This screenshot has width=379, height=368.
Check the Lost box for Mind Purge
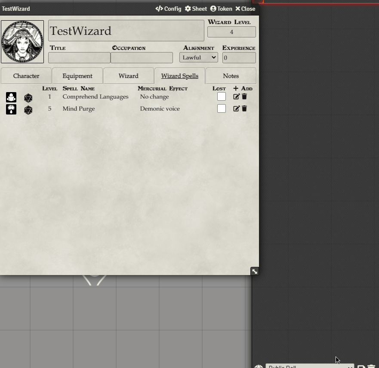221,108
